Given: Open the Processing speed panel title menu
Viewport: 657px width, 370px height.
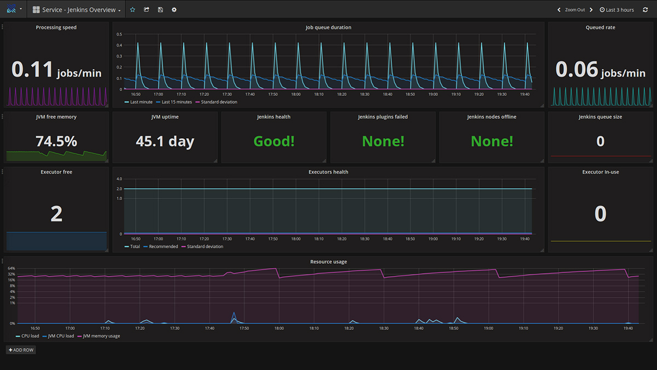Looking at the screenshot, I should pos(56,27).
